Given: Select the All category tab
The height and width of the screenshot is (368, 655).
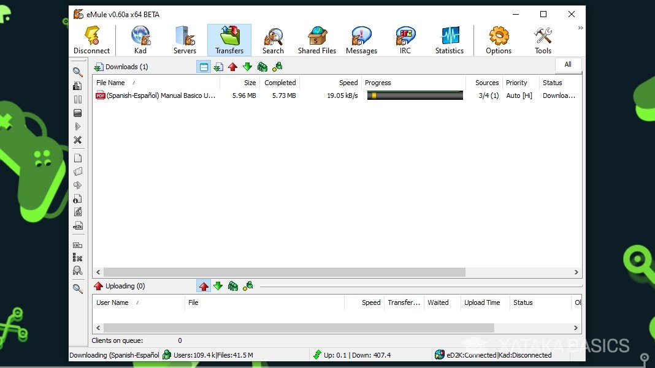Looking at the screenshot, I should (x=567, y=64).
